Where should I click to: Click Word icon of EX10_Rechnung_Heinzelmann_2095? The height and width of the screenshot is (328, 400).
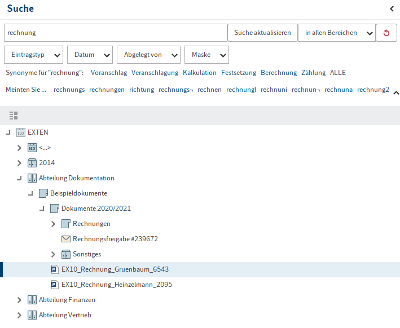[x=54, y=285]
